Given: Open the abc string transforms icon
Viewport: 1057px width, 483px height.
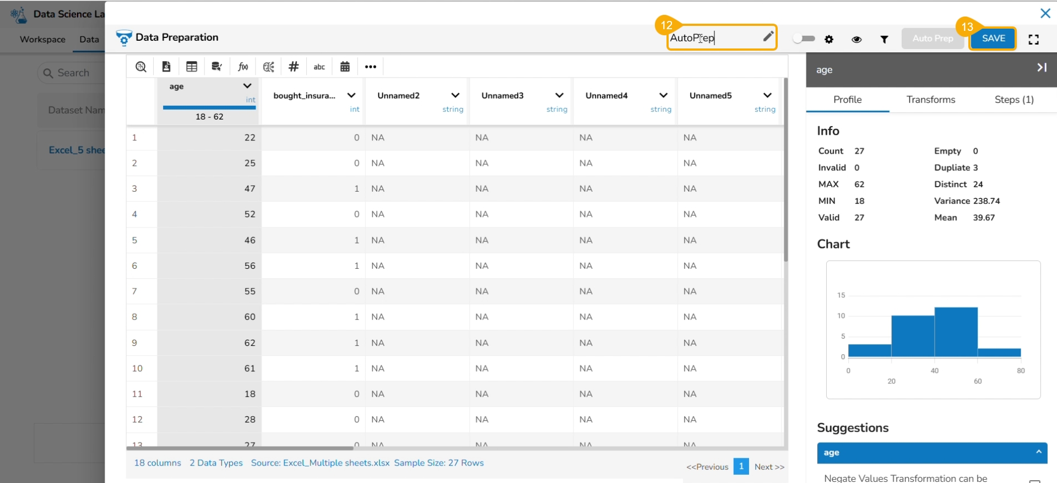Looking at the screenshot, I should [x=319, y=67].
